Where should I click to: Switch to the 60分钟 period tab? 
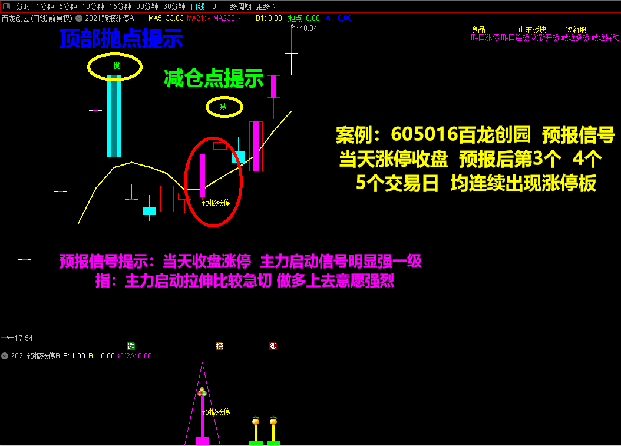tap(174, 6)
